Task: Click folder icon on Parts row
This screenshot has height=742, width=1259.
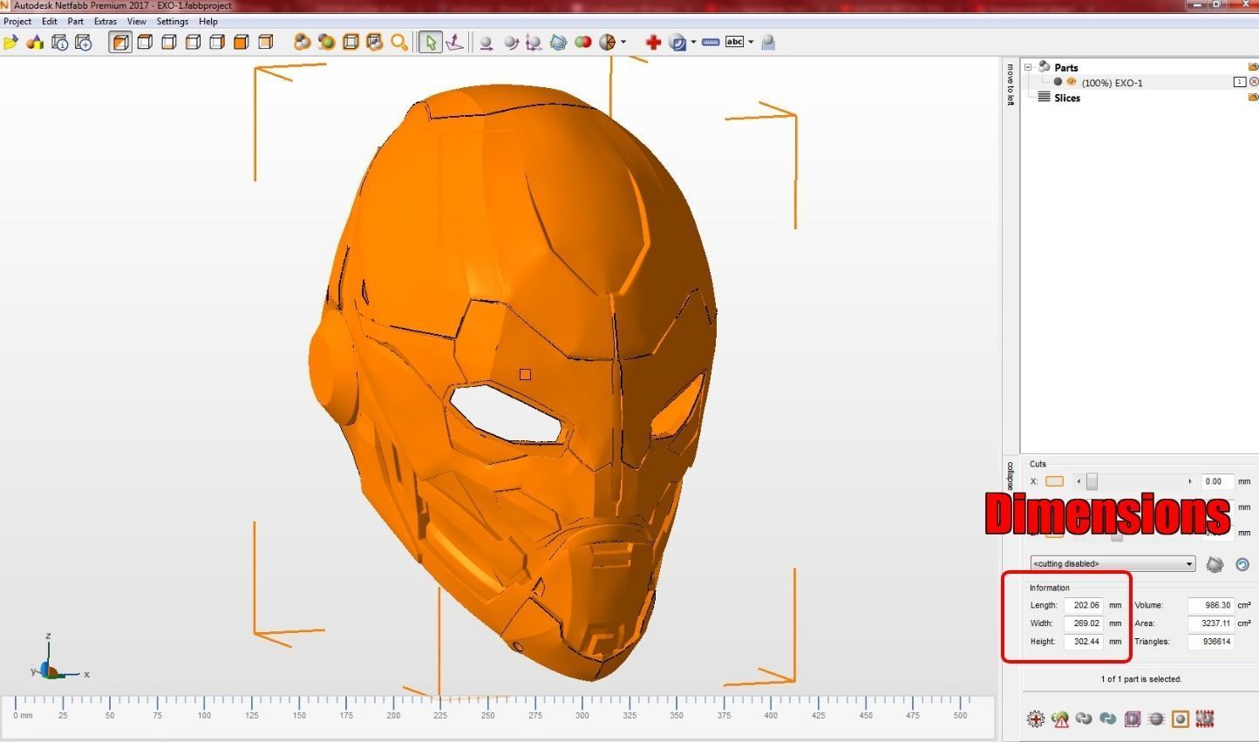Action: click(x=1253, y=67)
